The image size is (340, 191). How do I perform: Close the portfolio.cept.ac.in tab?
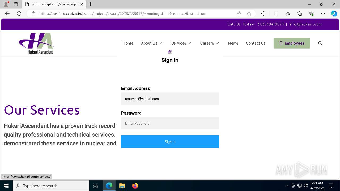82,4
